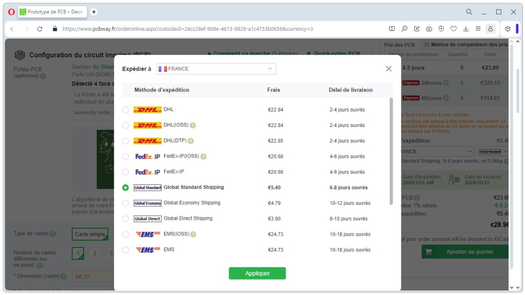Image resolution: width=525 pixels, height=295 pixels.
Task: Open the downloads icon in browser toolbar
Action: point(466,29)
